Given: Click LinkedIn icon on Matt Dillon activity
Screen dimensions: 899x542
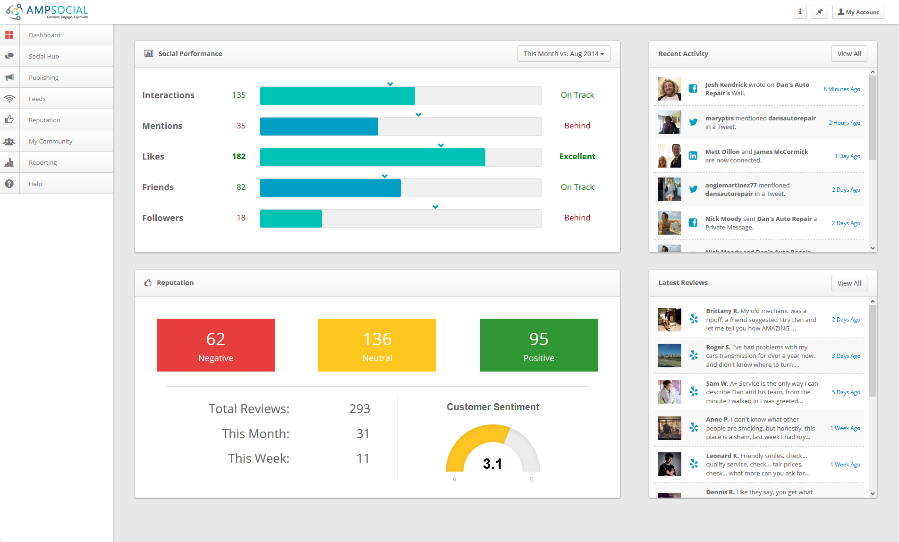Looking at the screenshot, I should pos(693,156).
